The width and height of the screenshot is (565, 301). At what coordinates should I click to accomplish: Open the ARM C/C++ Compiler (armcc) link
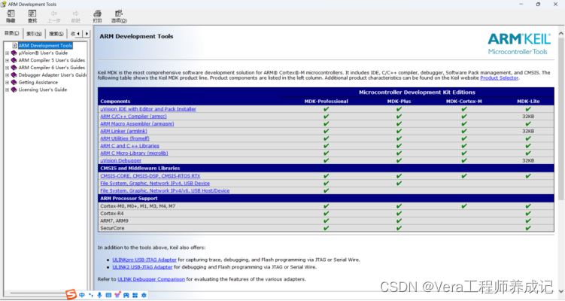tap(133, 117)
